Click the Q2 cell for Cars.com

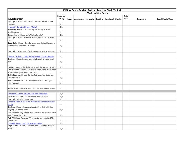tap(61, 94)
